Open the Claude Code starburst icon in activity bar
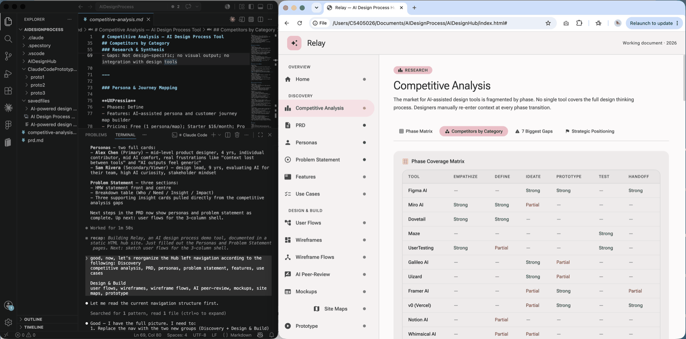The image size is (686, 339). coord(8,108)
